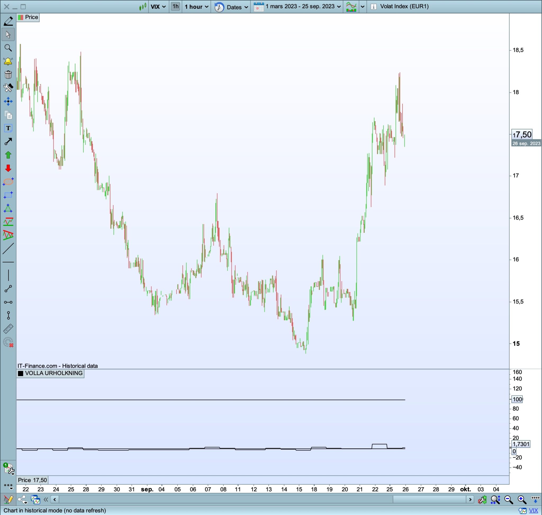Toggle the 1h timeframe button
Viewport: 542px width, 515px height.
(175, 6)
